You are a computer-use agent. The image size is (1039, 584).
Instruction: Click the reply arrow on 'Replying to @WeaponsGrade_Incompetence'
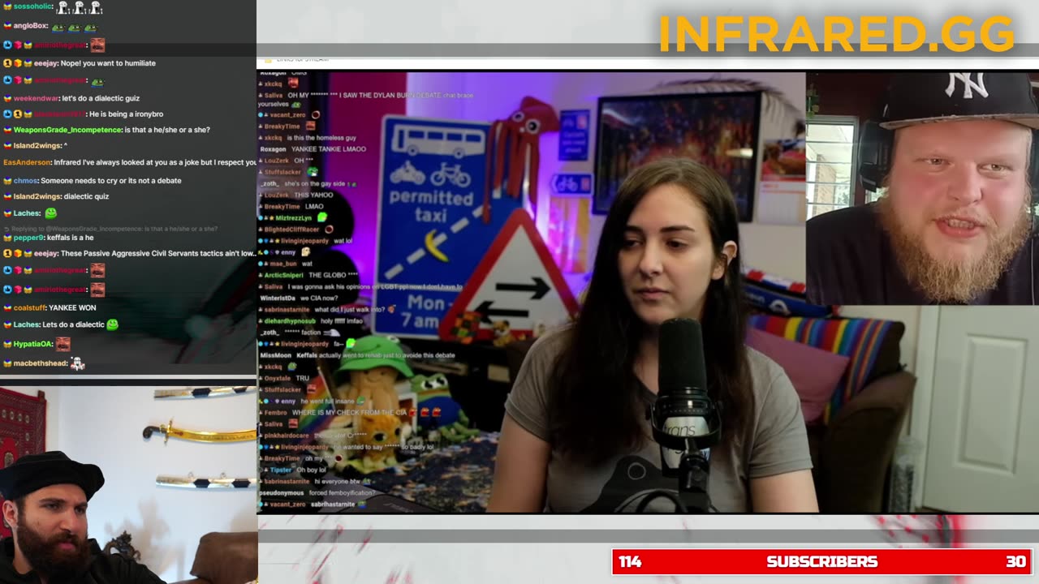tap(6, 229)
